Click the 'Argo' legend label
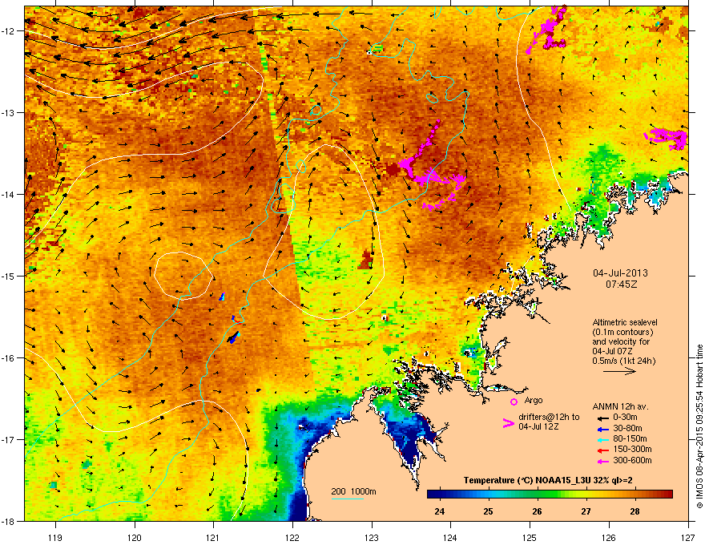705x545 pixels. 534,400
